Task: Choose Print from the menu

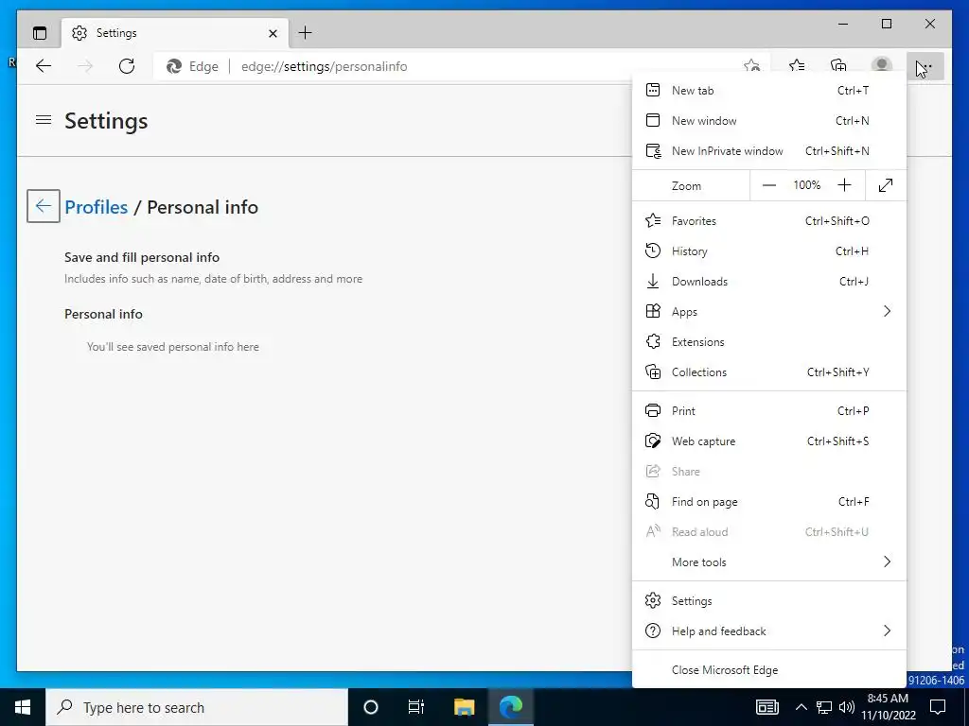Action: [769, 410]
